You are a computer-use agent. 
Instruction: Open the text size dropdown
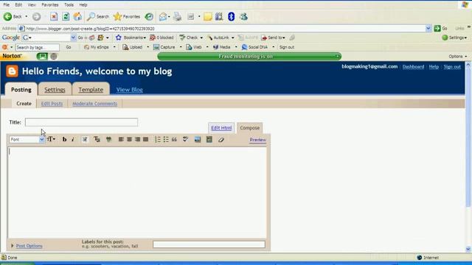tap(51, 139)
